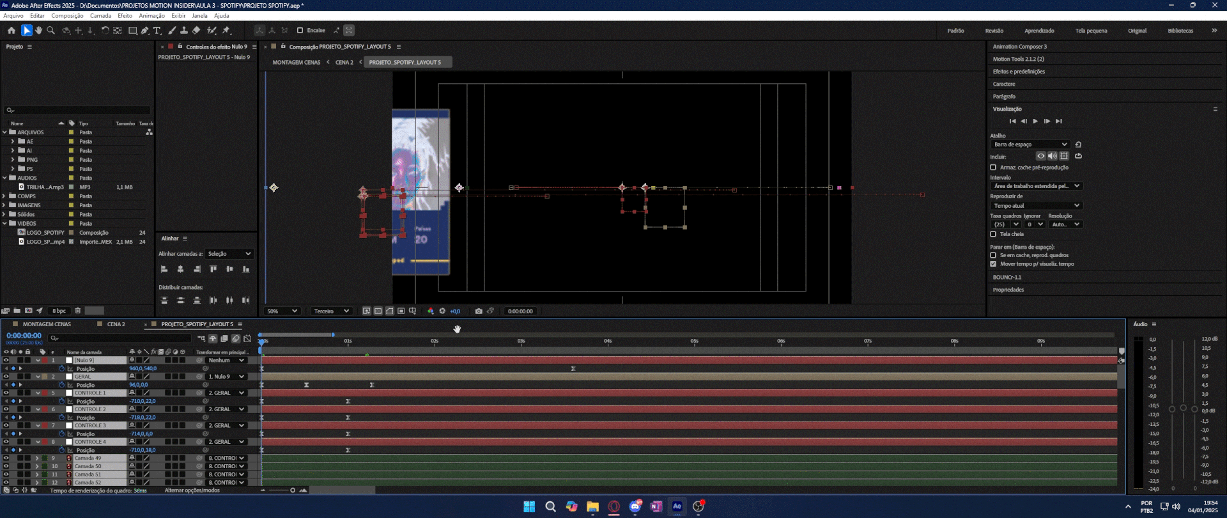This screenshot has height=518, width=1227.
Task: Select the Pen tool
Action: point(145,30)
